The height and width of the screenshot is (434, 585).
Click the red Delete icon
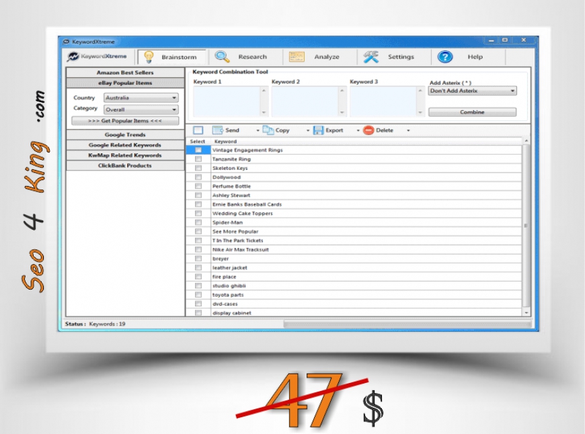pyautogui.click(x=368, y=130)
